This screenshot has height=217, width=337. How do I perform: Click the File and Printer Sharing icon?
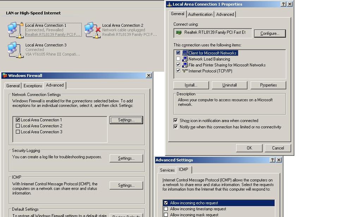185,65
